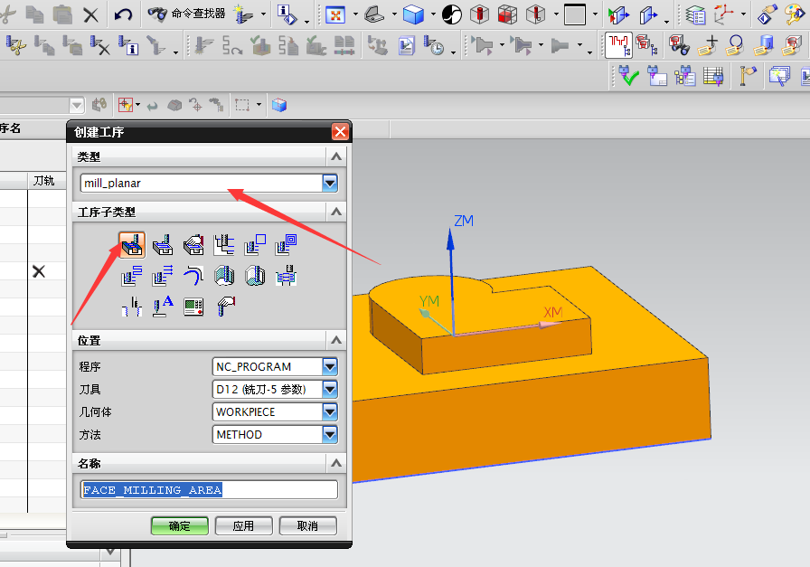810x567 pixels.
Task: Select the Mill User subtype hand icon
Action: click(x=226, y=307)
